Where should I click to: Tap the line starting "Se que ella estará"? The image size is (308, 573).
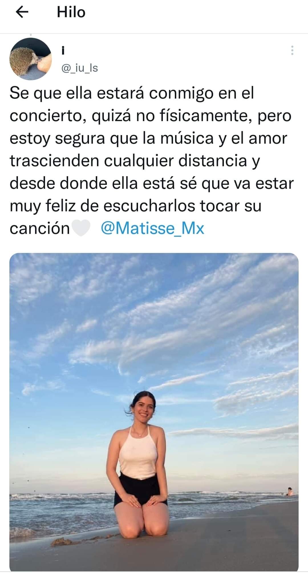[x=132, y=94]
